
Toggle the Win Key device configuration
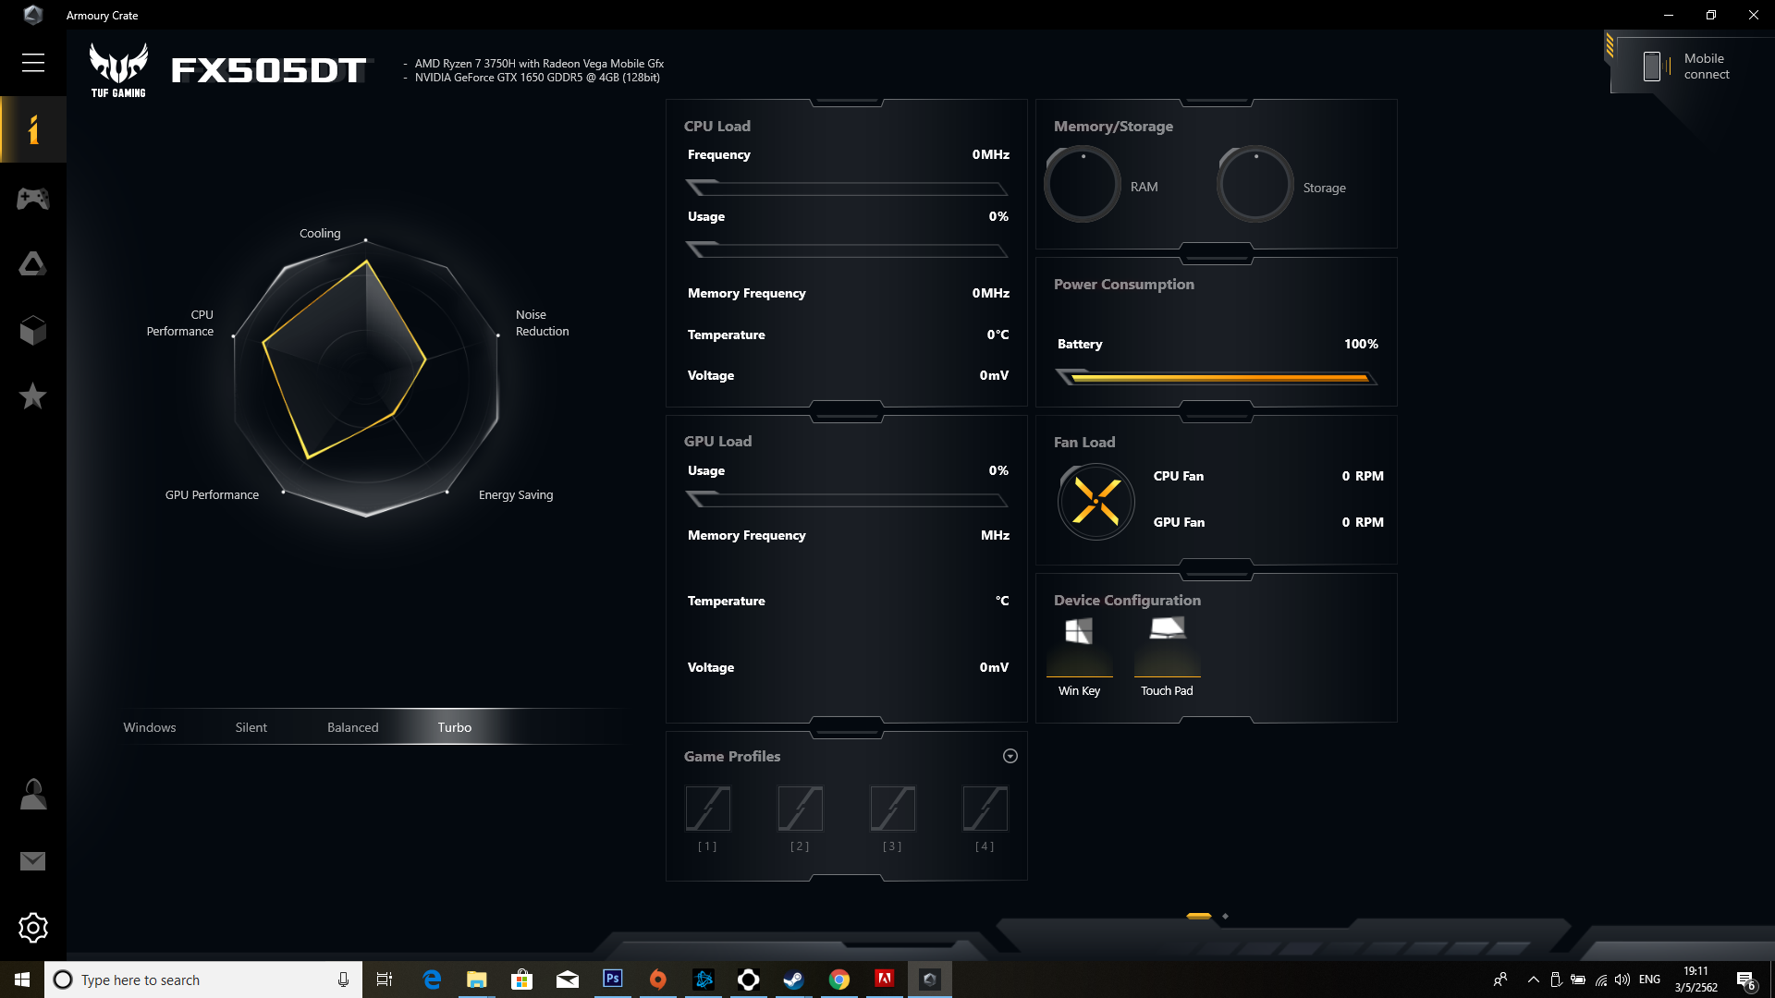[1079, 657]
